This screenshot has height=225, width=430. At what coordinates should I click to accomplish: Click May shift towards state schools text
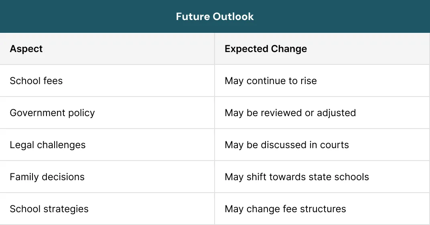coord(297,177)
